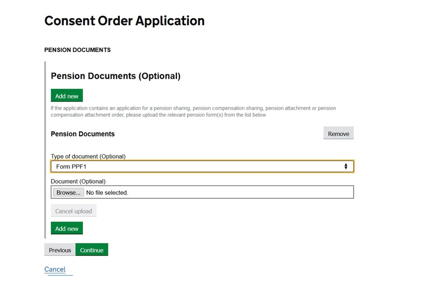Click the 'Pension Documents (Optional)' section heading

[x=115, y=76]
